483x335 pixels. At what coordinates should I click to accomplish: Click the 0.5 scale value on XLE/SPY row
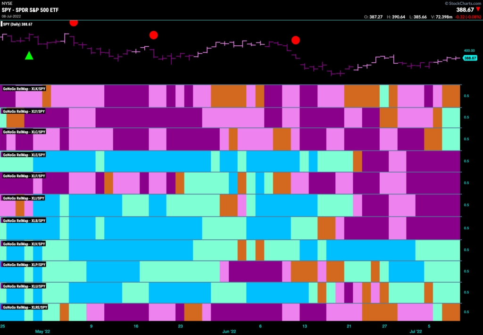(466, 161)
